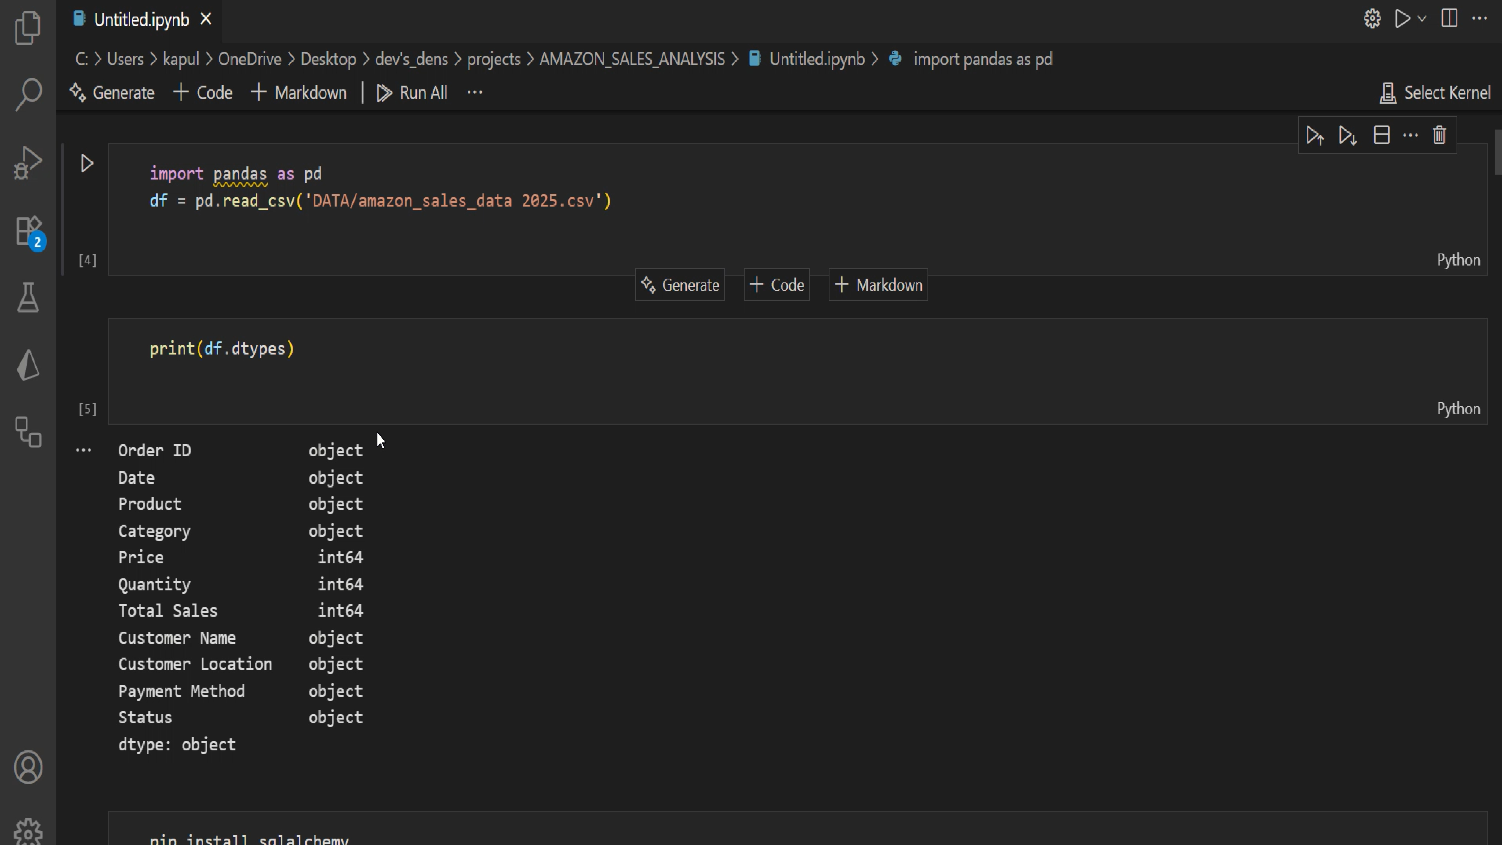Change language of print(df.dtypes) cell

coord(1458,409)
